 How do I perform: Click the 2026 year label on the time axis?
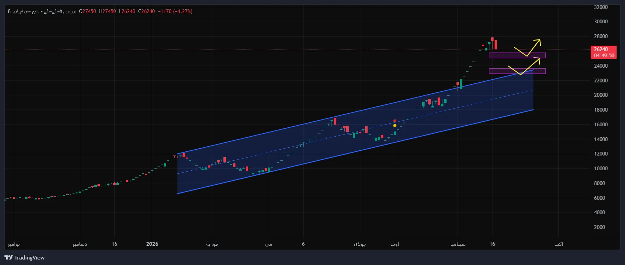click(x=152, y=244)
